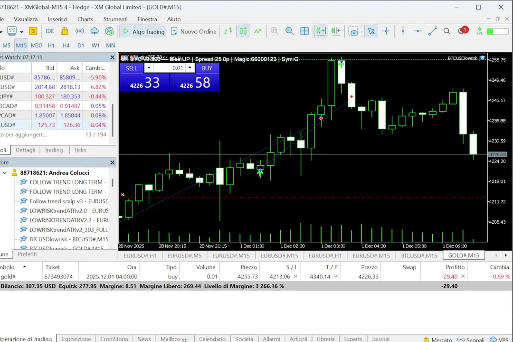Open the VPS cloud icon in toolbar

pyautogui.click(x=95, y=31)
